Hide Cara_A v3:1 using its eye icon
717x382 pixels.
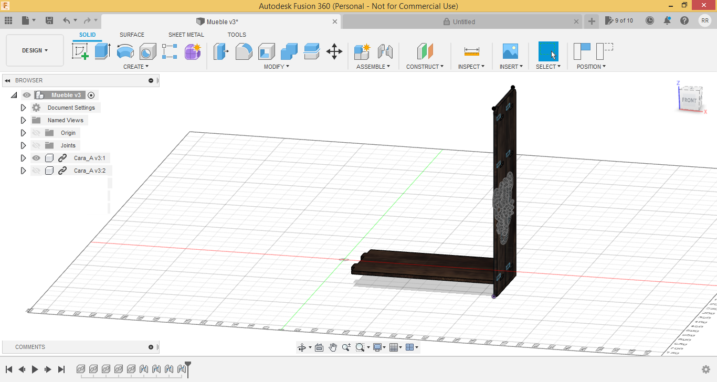(36, 158)
